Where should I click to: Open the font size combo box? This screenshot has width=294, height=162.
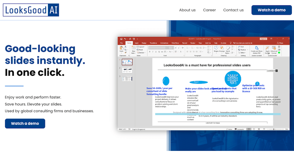(171, 48)
